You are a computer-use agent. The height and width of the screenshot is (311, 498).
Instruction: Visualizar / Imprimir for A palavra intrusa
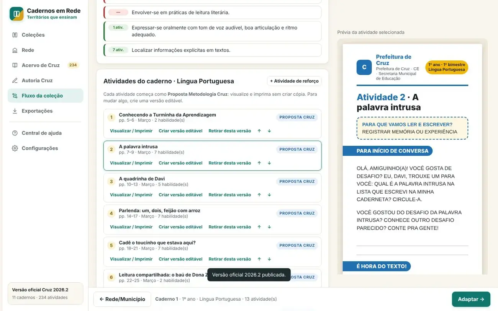[131, 163]
